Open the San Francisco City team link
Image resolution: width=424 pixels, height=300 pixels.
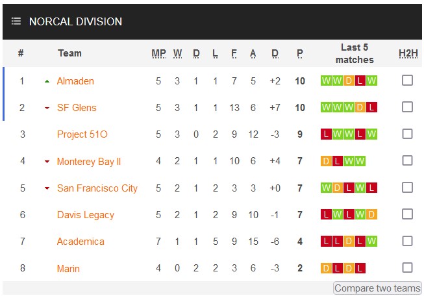point(97,188)
